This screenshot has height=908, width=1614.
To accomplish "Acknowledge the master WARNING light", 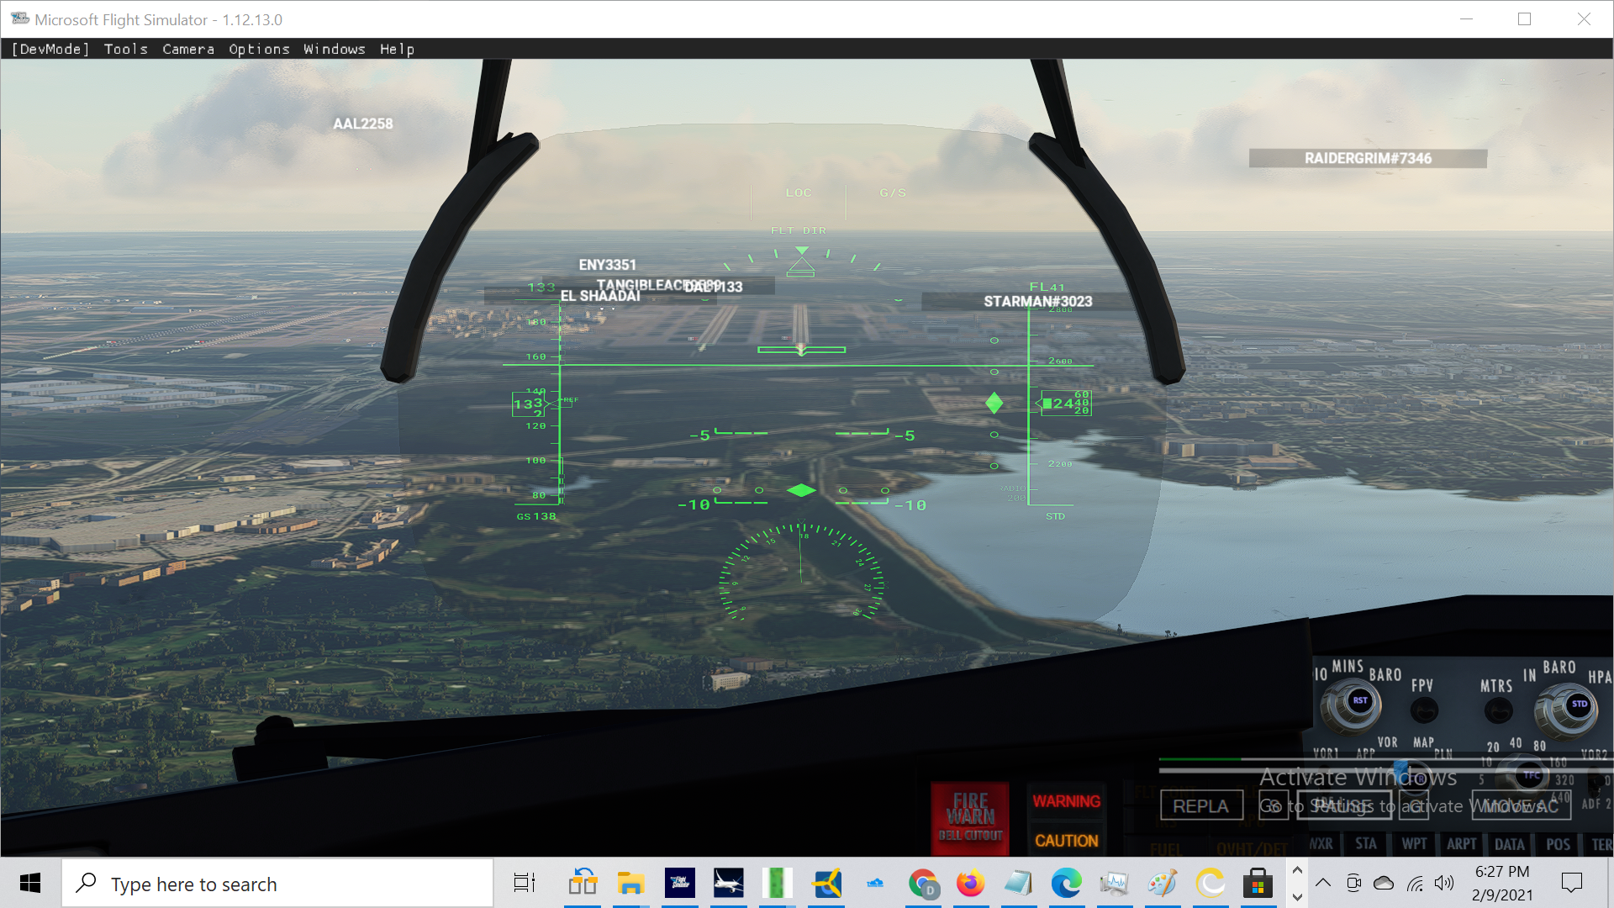I will point(1066,801).
